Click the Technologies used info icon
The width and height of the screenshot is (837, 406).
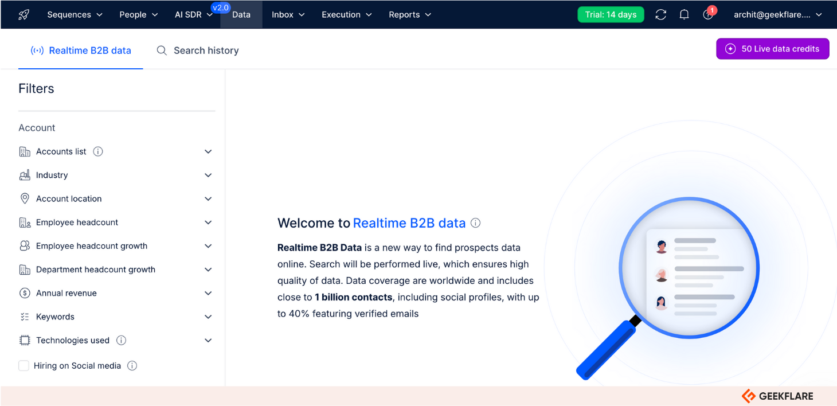click(121, 340)
